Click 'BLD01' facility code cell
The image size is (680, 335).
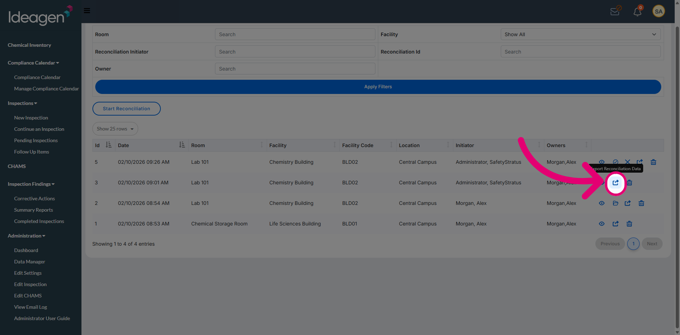(350, 224)
